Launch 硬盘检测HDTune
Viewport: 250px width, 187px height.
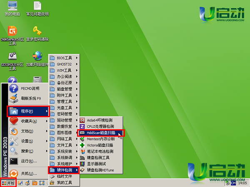pos(101,170)
